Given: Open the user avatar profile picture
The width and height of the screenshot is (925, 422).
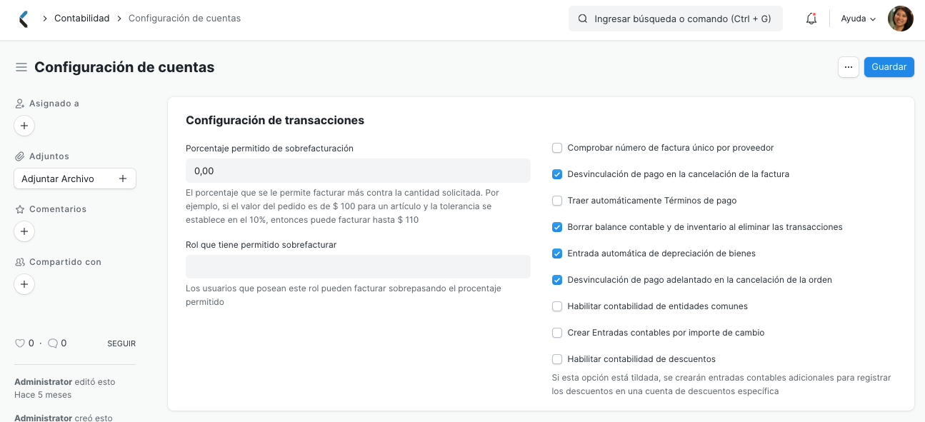Looking at the screenshot, I should coord(900,19).
